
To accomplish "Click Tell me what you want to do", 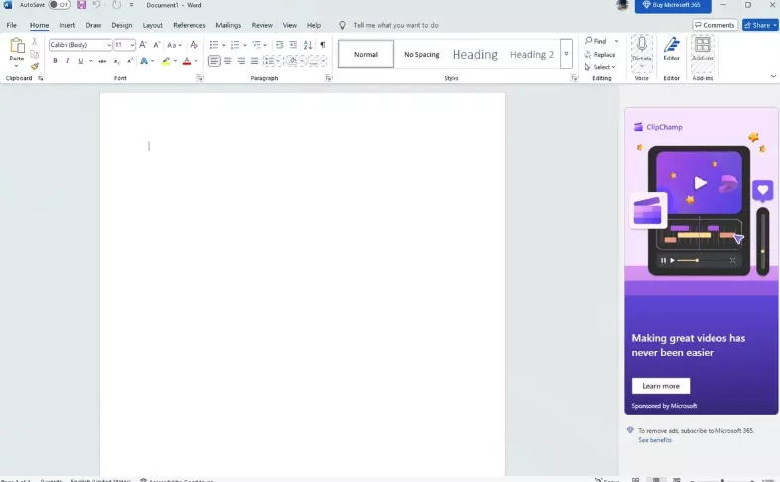I will [x=396, y=25].
